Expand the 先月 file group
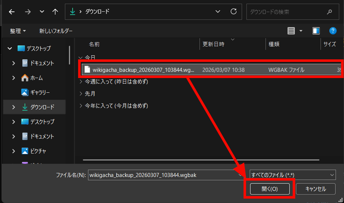 (81, 93)
